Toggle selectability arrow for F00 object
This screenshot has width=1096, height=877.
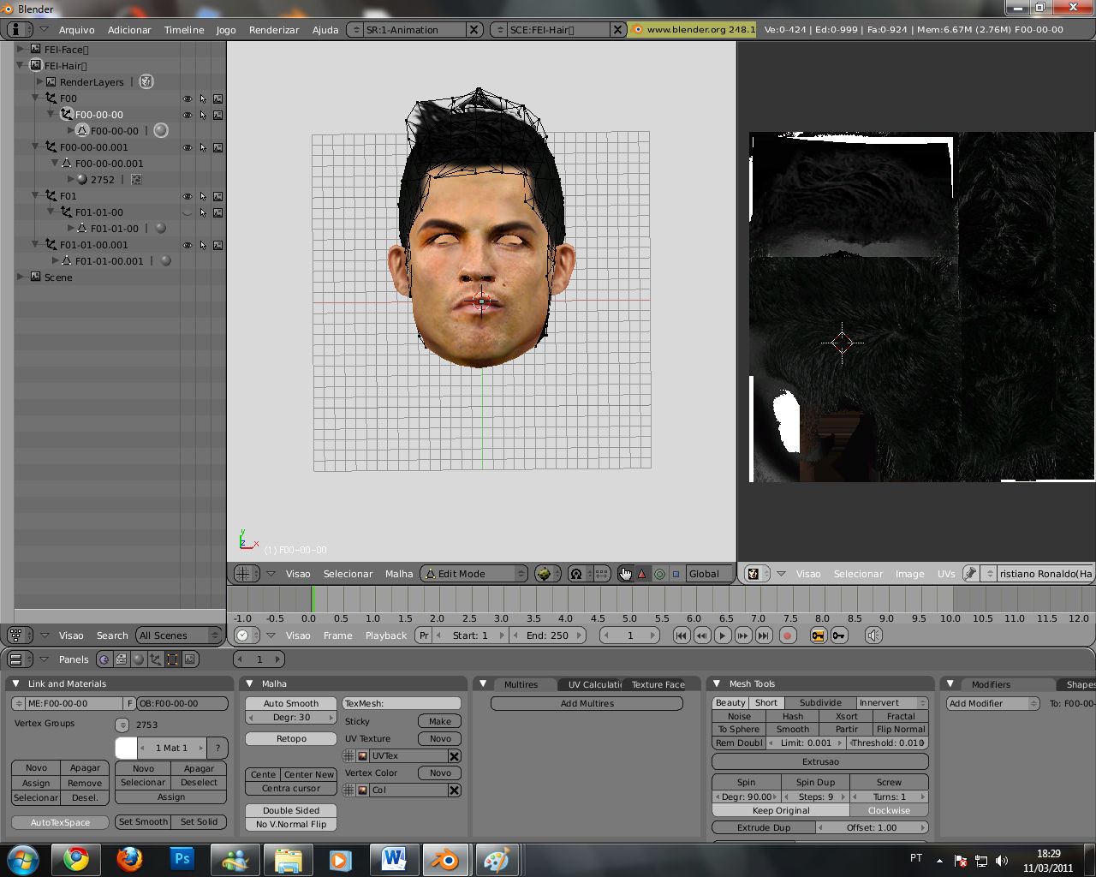(x=203, y=98)
